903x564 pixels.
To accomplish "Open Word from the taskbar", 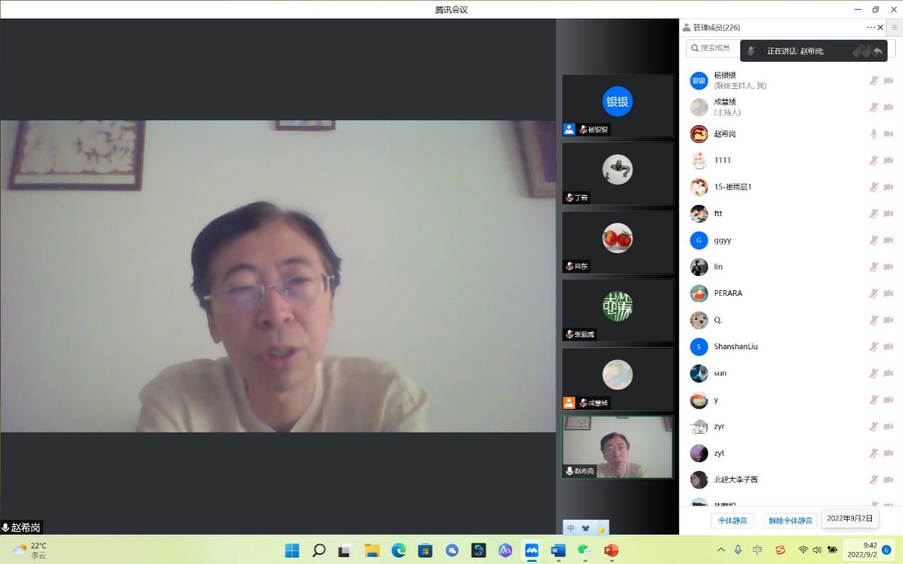I will pos(558,550).
